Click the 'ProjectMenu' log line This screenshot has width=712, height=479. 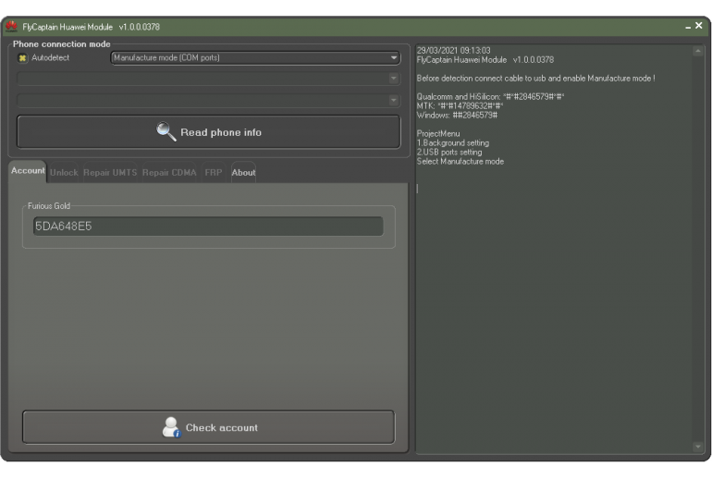point(438,133)
